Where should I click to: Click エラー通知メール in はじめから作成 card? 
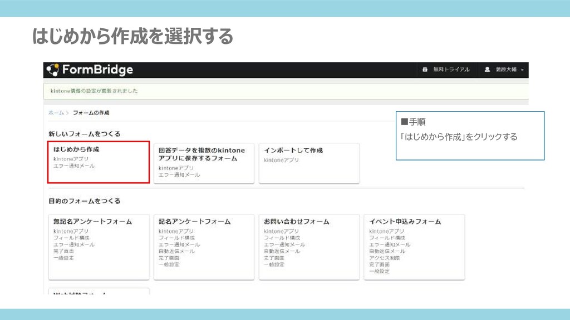coord(74,166)
